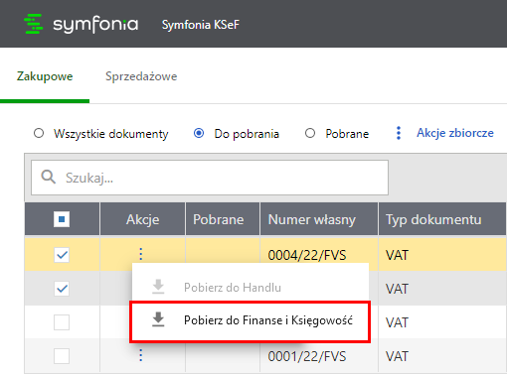The image size is (507, 374).
Task: Sort by the Numer własny column header
Action: coord(312,219)
